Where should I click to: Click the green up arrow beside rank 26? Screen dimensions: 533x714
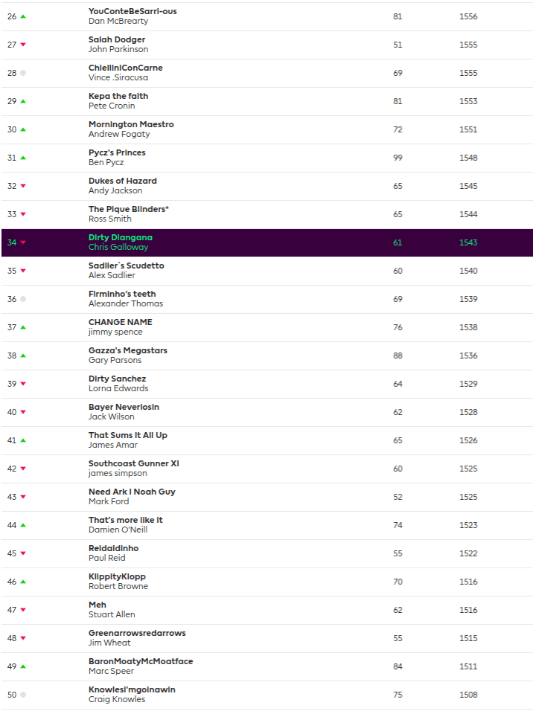[x=23, y=16]
